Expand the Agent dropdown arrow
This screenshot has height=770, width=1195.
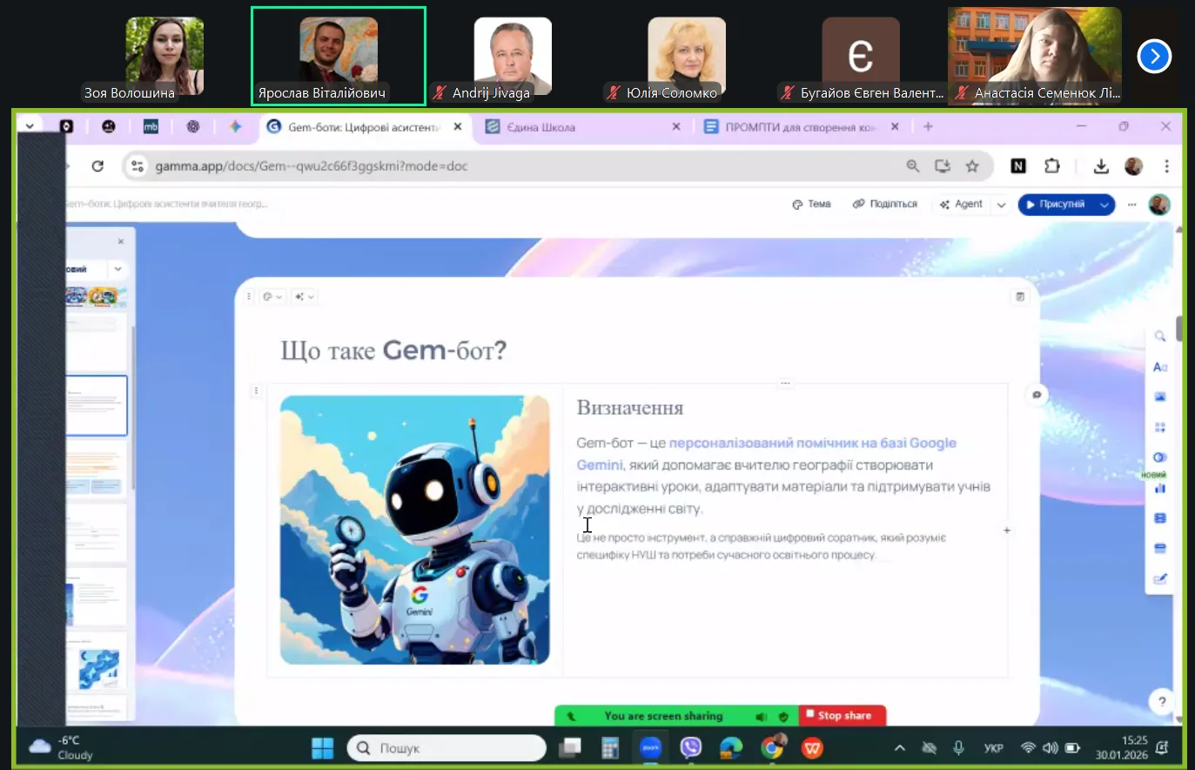tap(1001, 205)
